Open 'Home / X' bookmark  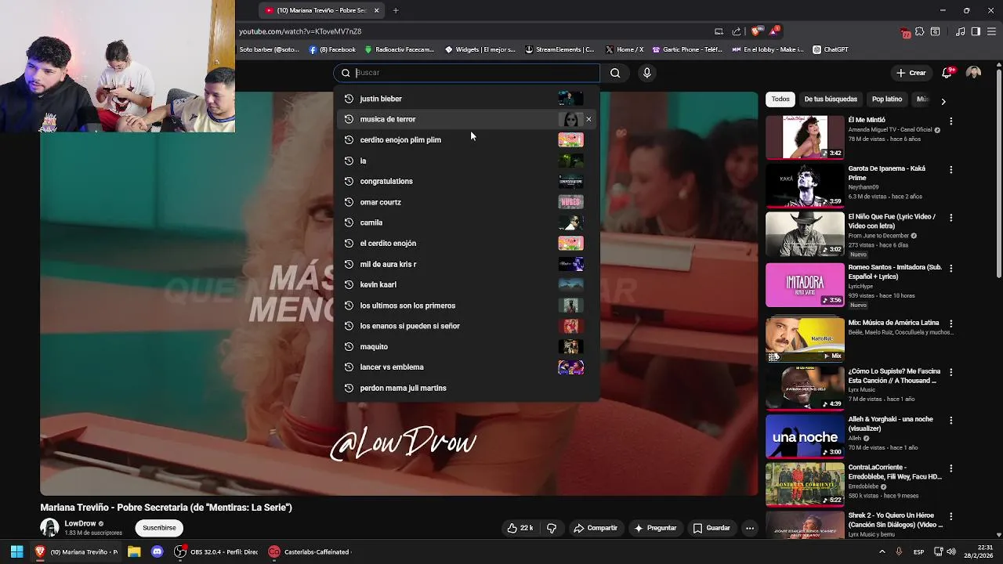[625, 49]
